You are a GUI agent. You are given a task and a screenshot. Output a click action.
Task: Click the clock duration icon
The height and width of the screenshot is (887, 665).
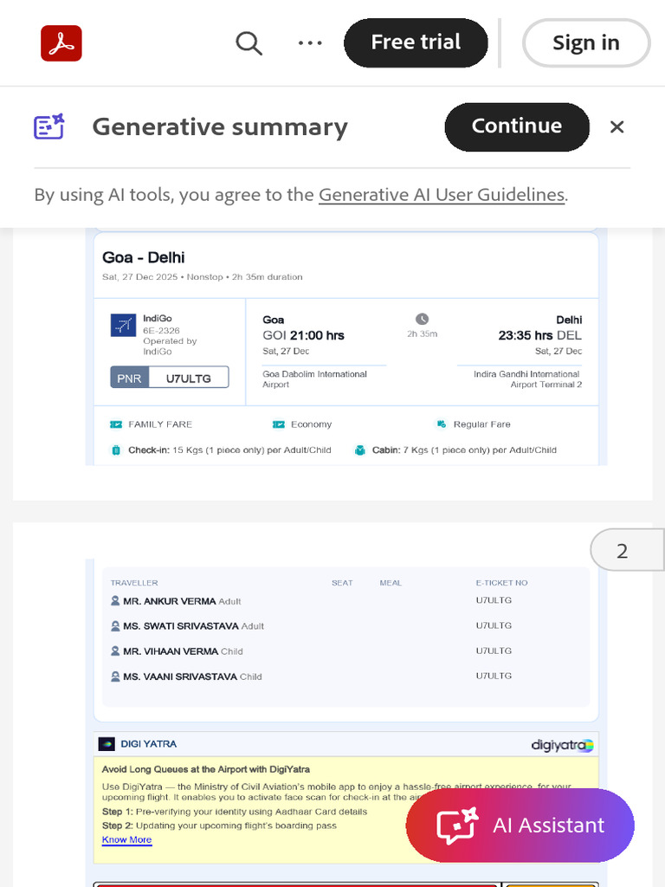[x=422, y=319]
